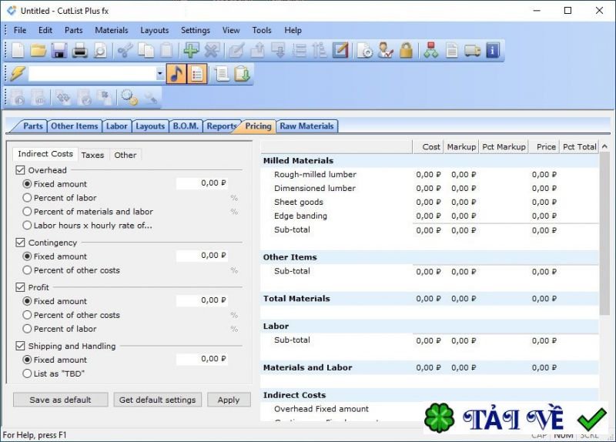Open the Other sub-tab beside Taxes
Image resolution: width=616 pixels, height=442 pixels.
126,156
